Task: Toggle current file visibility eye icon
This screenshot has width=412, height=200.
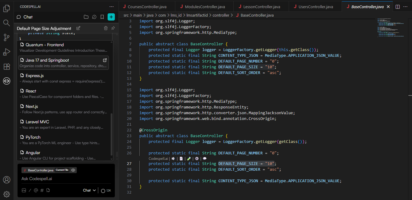Action: pyautogui.click(x=73, y=170)
